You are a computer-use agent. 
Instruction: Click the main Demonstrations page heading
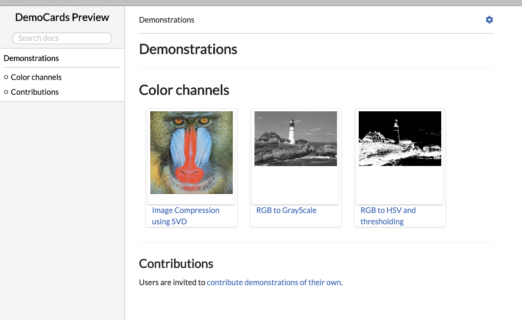click(188, 49)
